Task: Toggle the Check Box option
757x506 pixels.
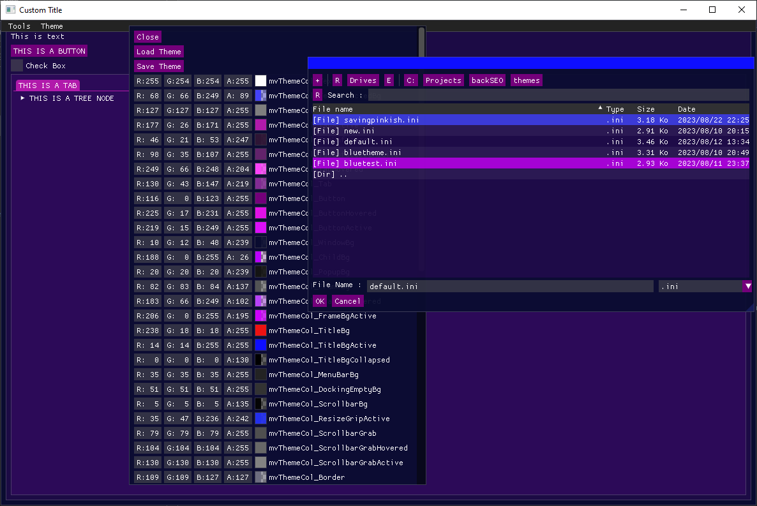Action: (17, 64)
